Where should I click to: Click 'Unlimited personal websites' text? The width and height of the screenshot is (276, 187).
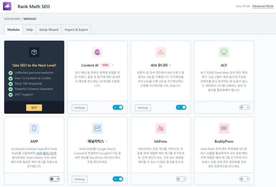click(34, 73)
